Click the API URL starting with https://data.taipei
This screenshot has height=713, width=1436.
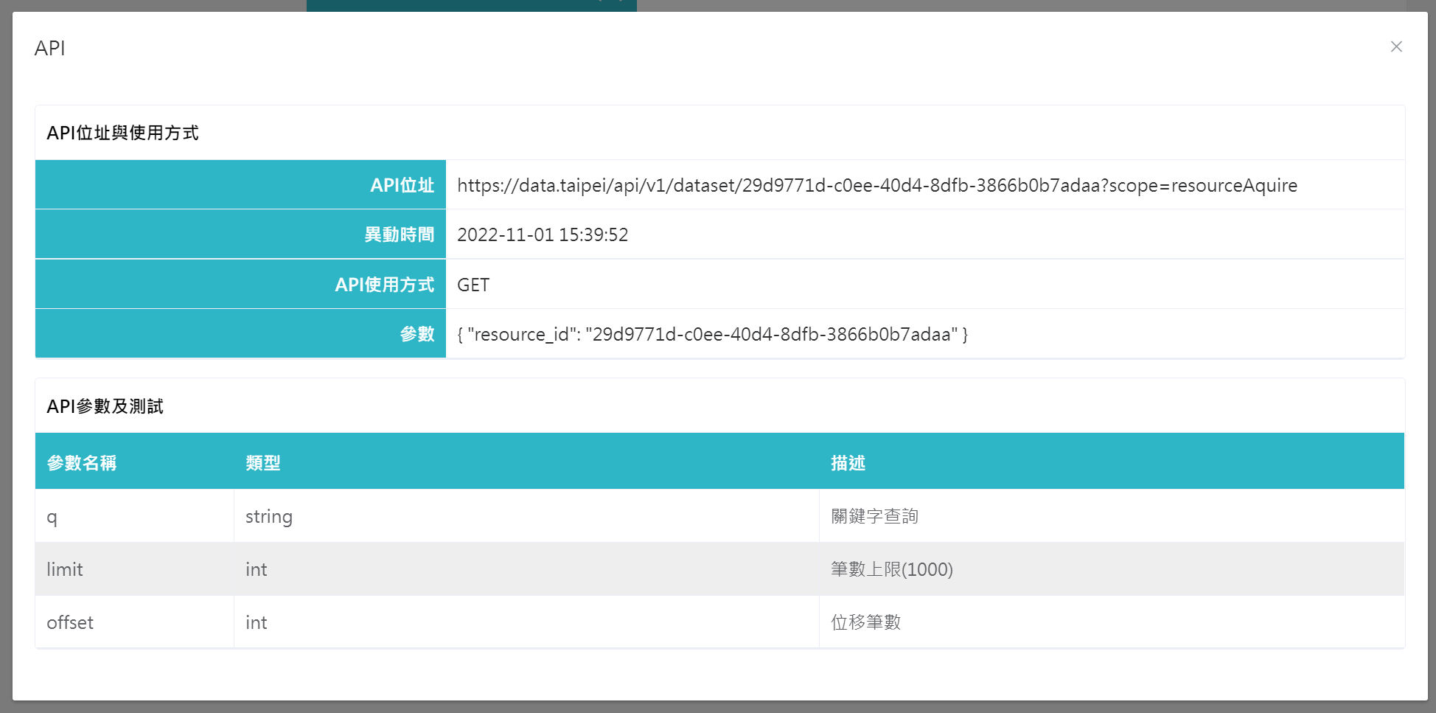[x=877, y=185]
